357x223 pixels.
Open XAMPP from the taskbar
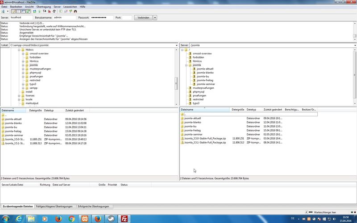84,219
